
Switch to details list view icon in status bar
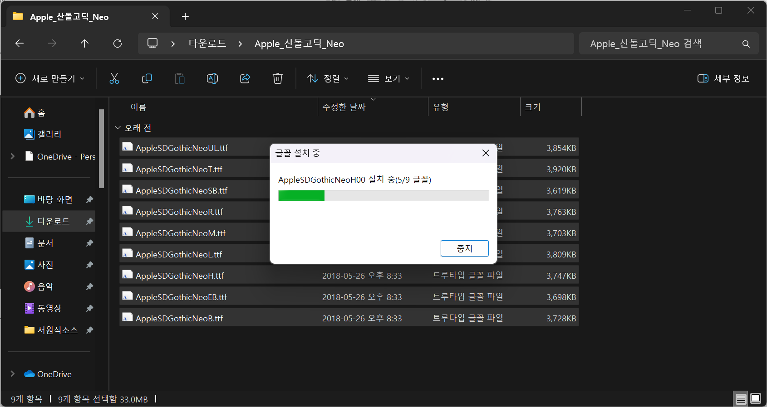click(x=741, y=399)
